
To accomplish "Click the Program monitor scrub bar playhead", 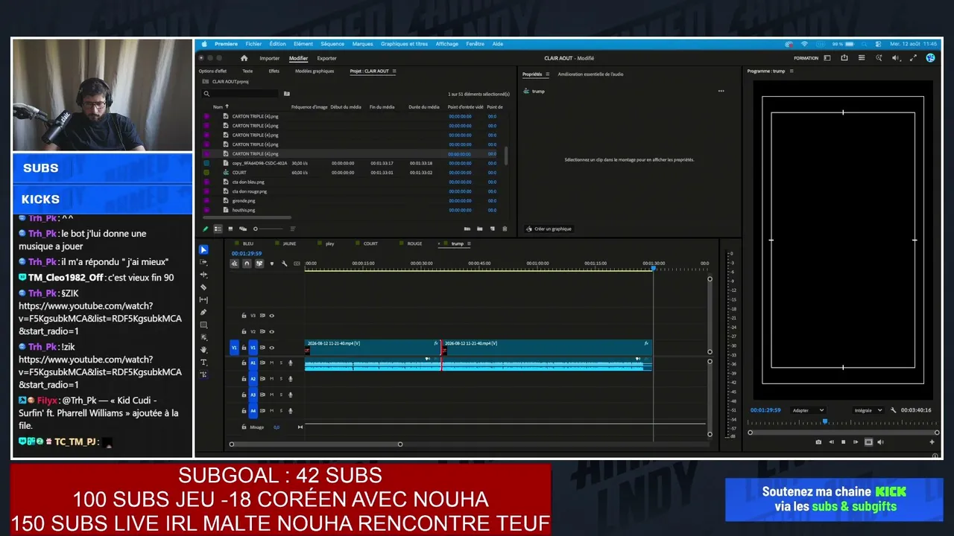I will coord(824,422).
